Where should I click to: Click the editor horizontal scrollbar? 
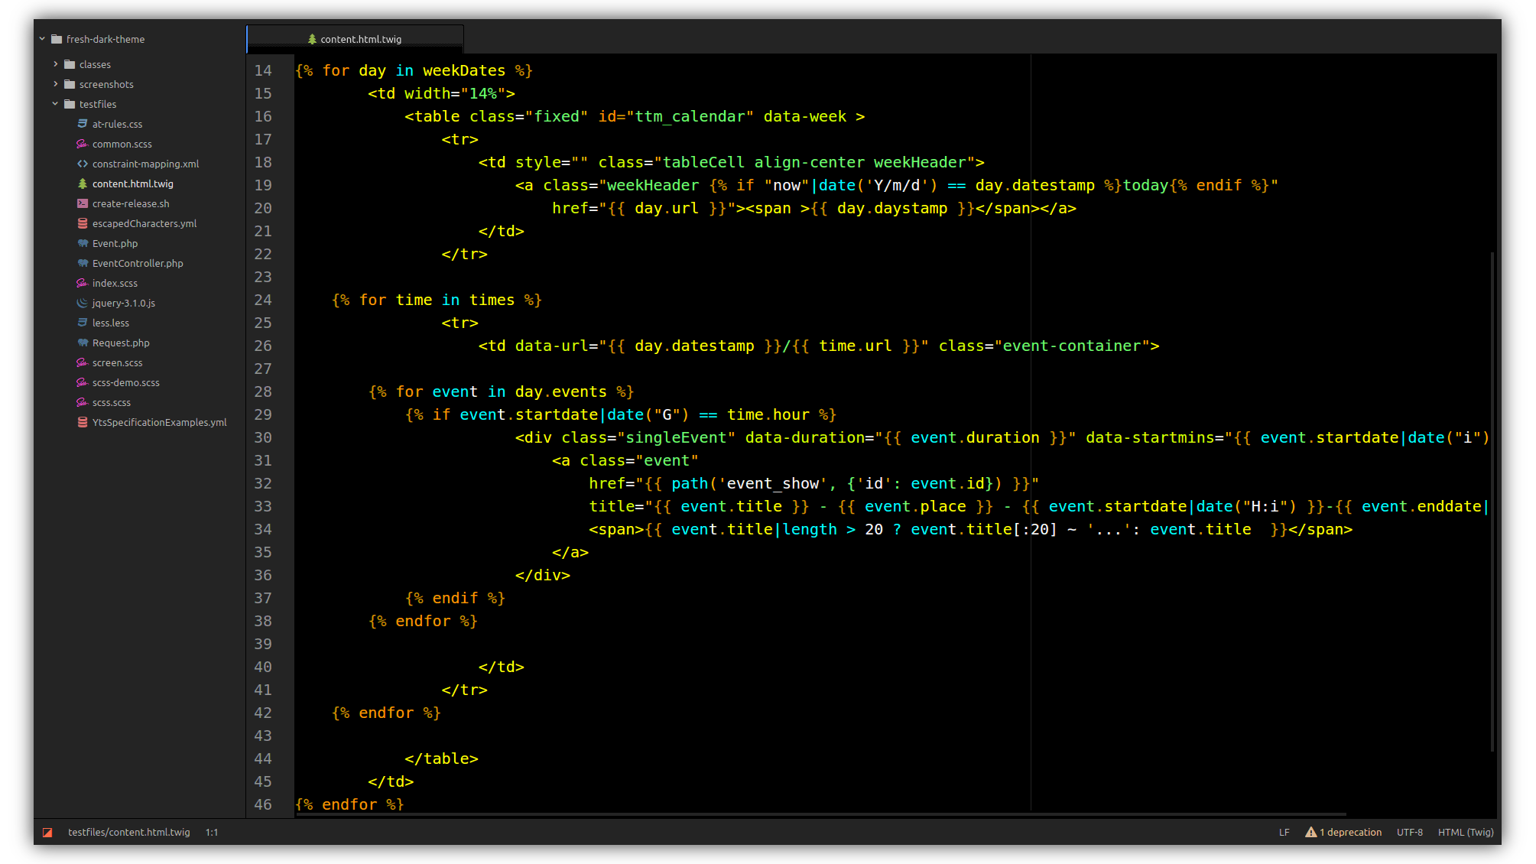[820, 814]
